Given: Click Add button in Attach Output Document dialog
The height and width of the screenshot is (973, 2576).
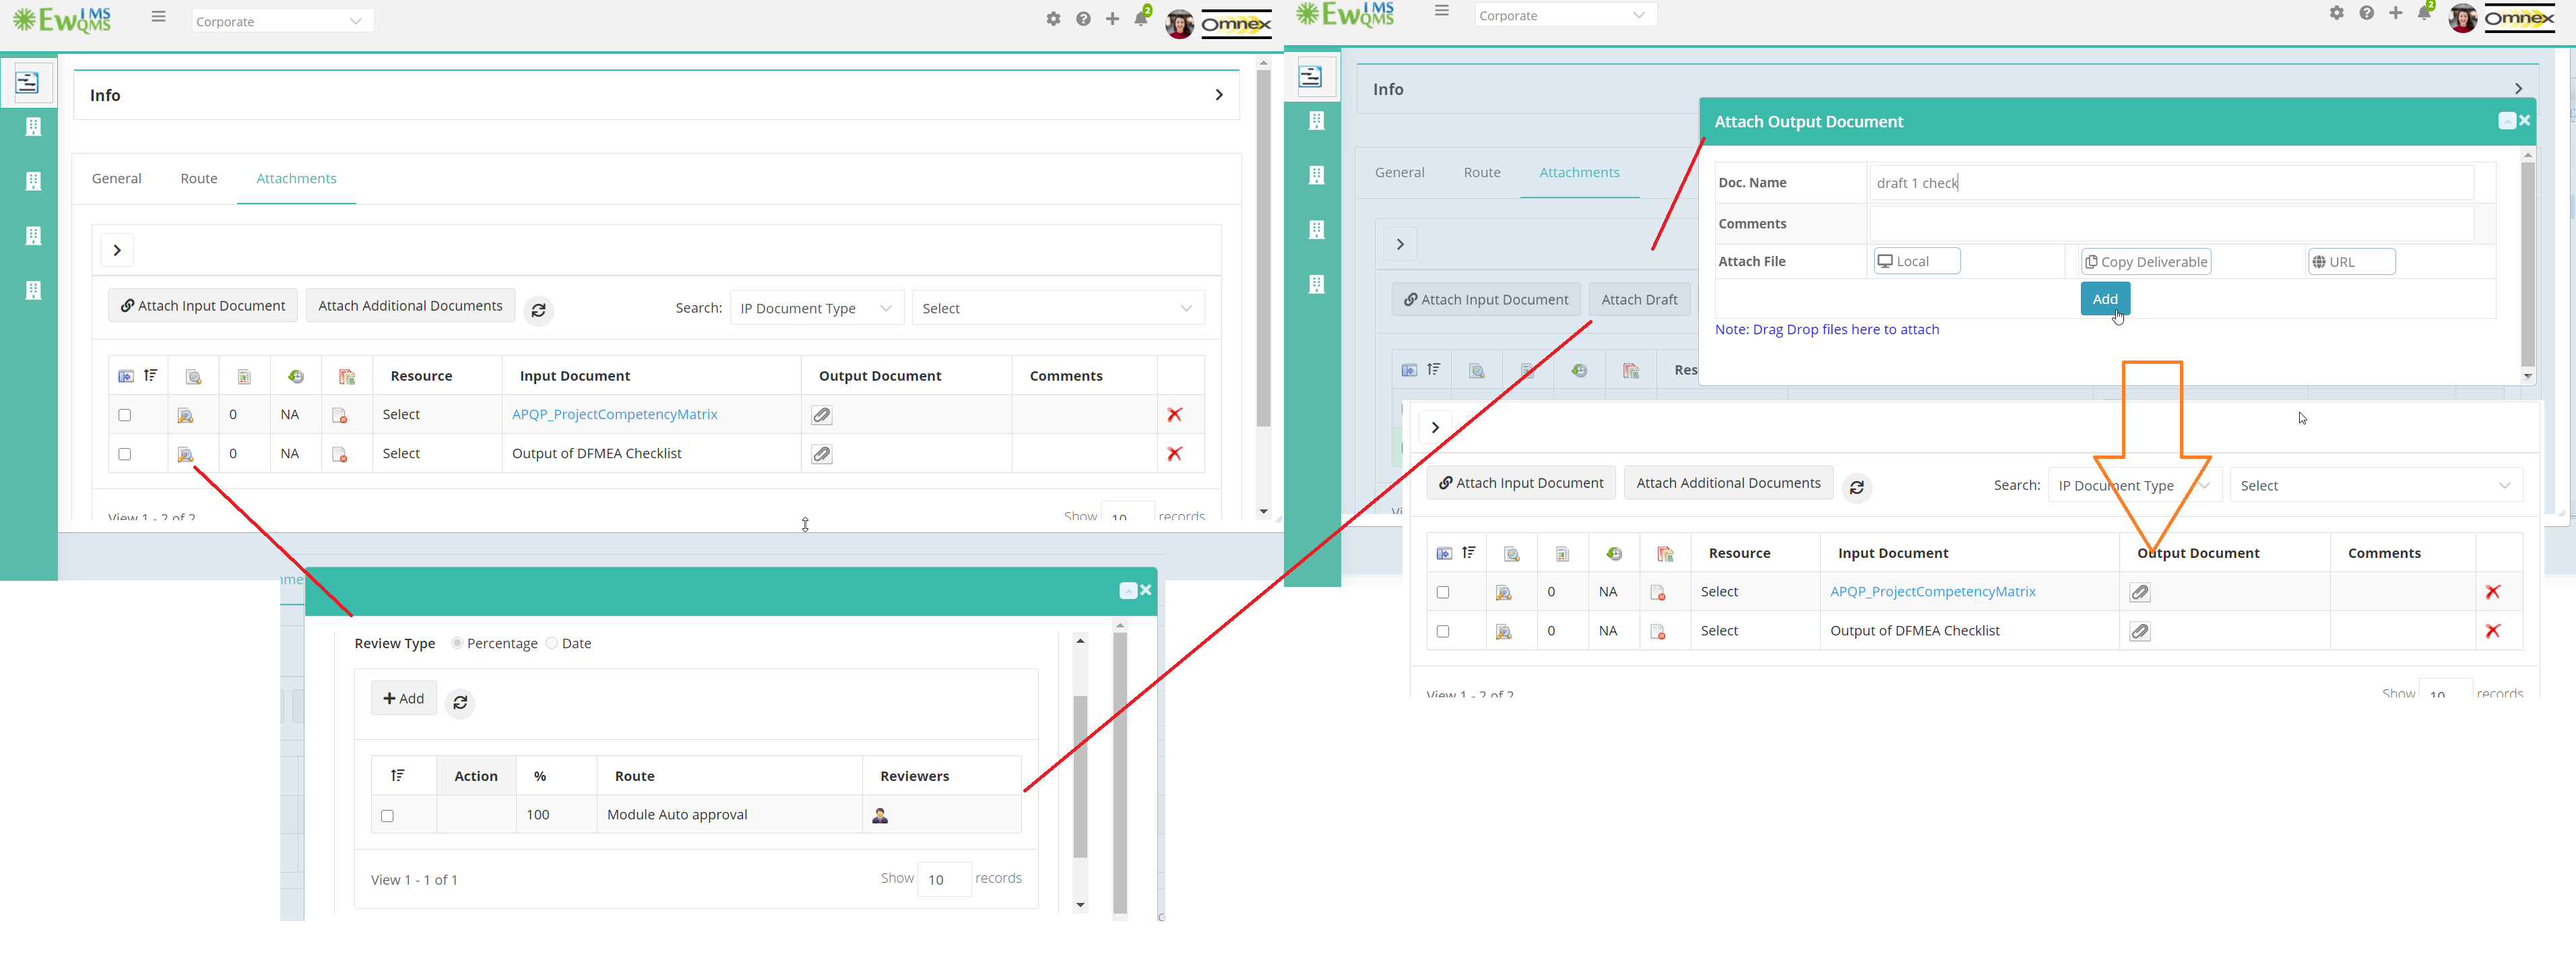Looking at the screenshot, I should pos(2105,299).
